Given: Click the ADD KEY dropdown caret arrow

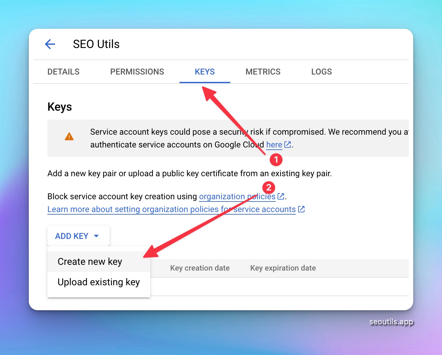Looking at the screenshot, I should 96,236.
